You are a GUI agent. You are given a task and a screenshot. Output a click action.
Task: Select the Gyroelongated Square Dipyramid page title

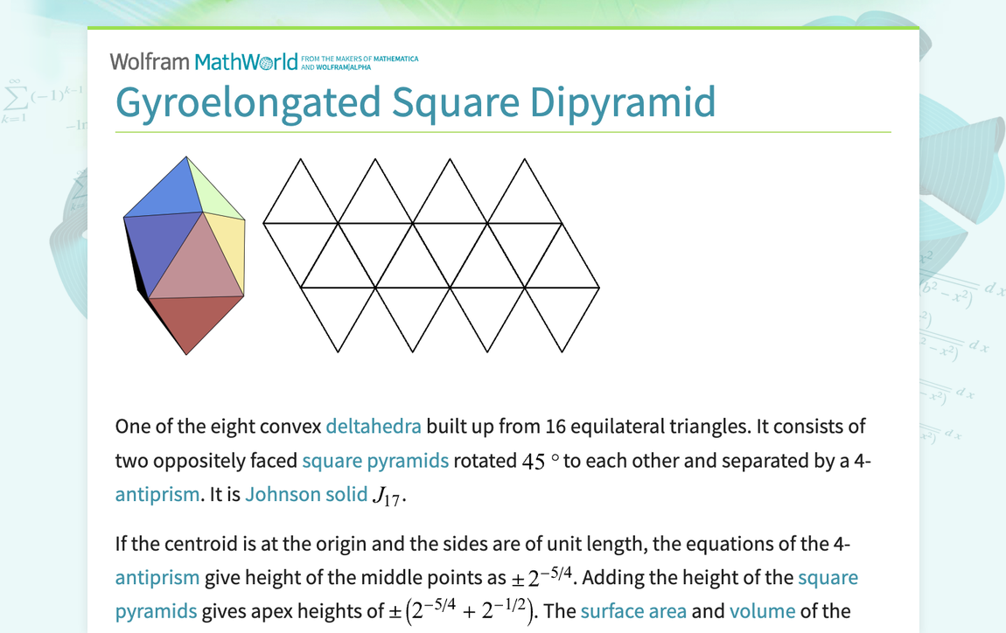click(416, 102)
